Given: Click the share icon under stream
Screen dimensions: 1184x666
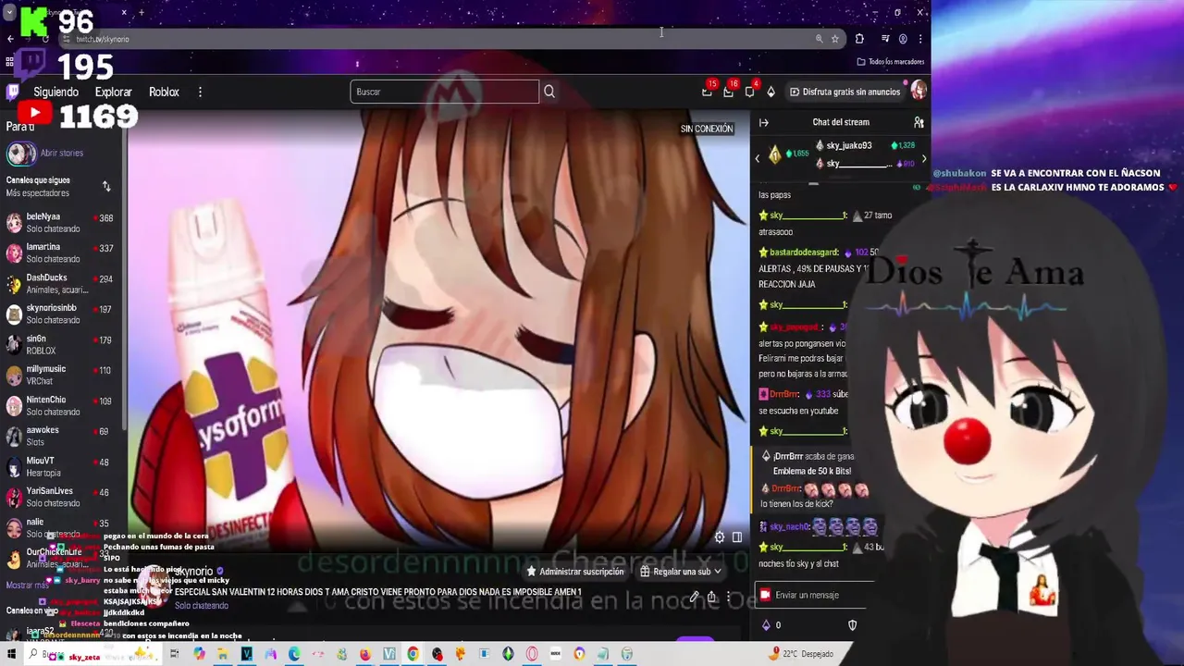Looking at the screenshot, I should coord(711,597).
